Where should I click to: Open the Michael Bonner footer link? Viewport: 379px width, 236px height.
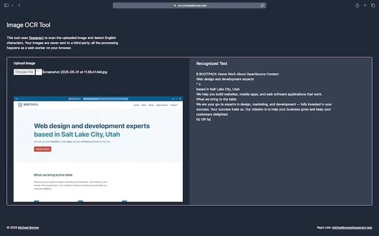coord(28,228)
